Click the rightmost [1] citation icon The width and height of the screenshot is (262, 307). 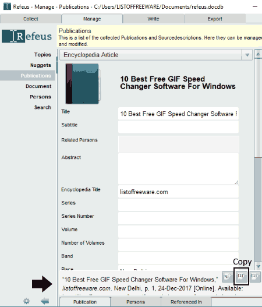coord(255,277)
